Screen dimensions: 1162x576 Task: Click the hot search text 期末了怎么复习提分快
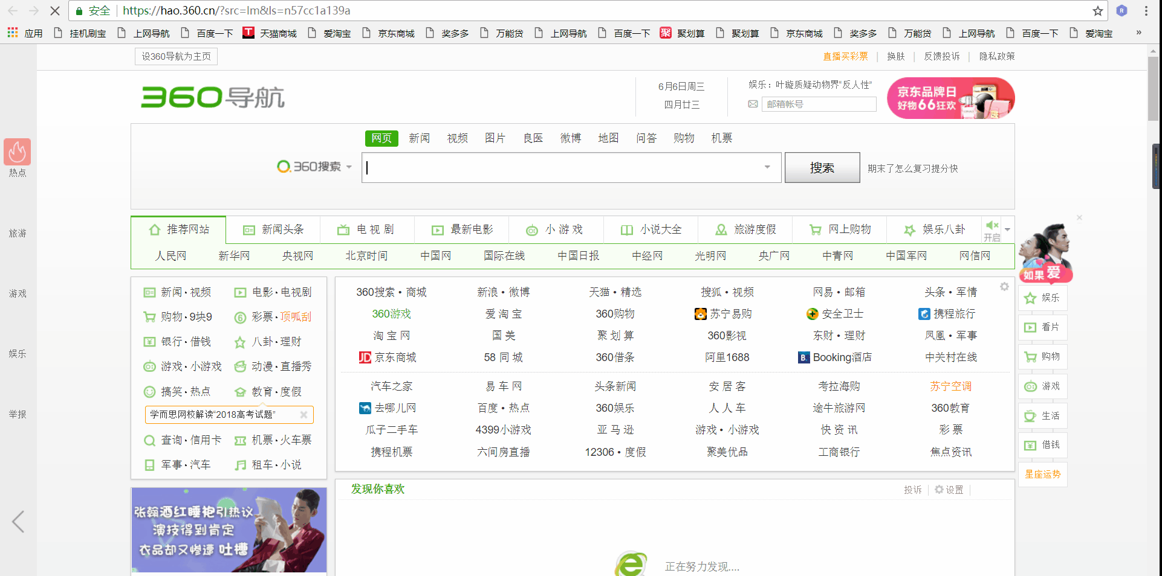click(x=913, y=168)
